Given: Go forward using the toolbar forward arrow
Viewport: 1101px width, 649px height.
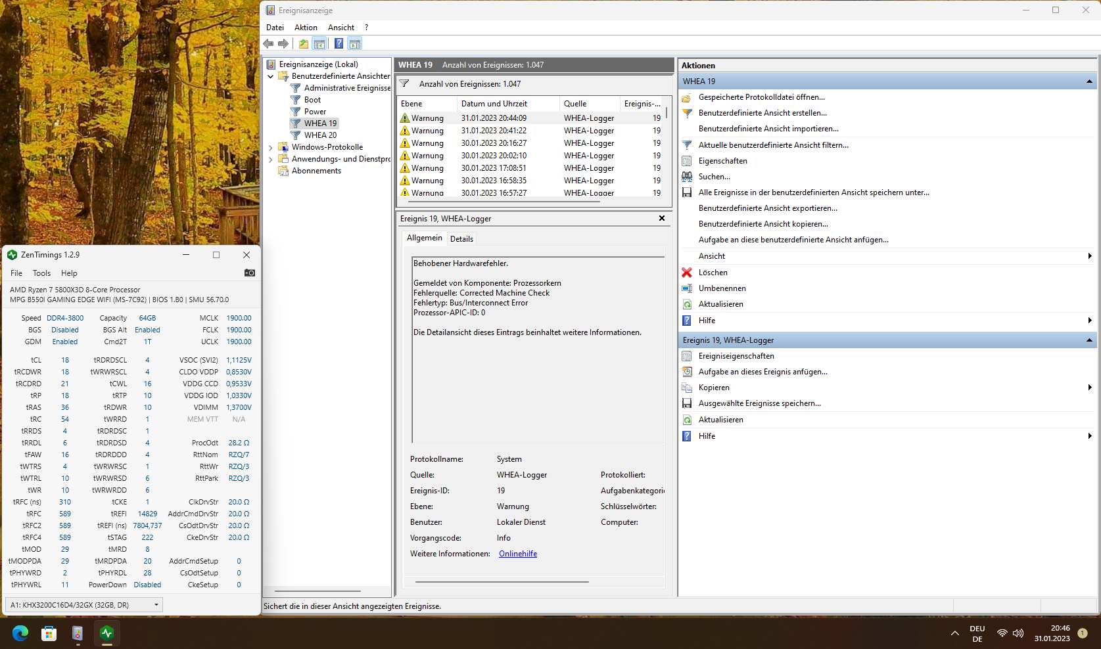Looking at the screenshot, I should click(283, 43).
